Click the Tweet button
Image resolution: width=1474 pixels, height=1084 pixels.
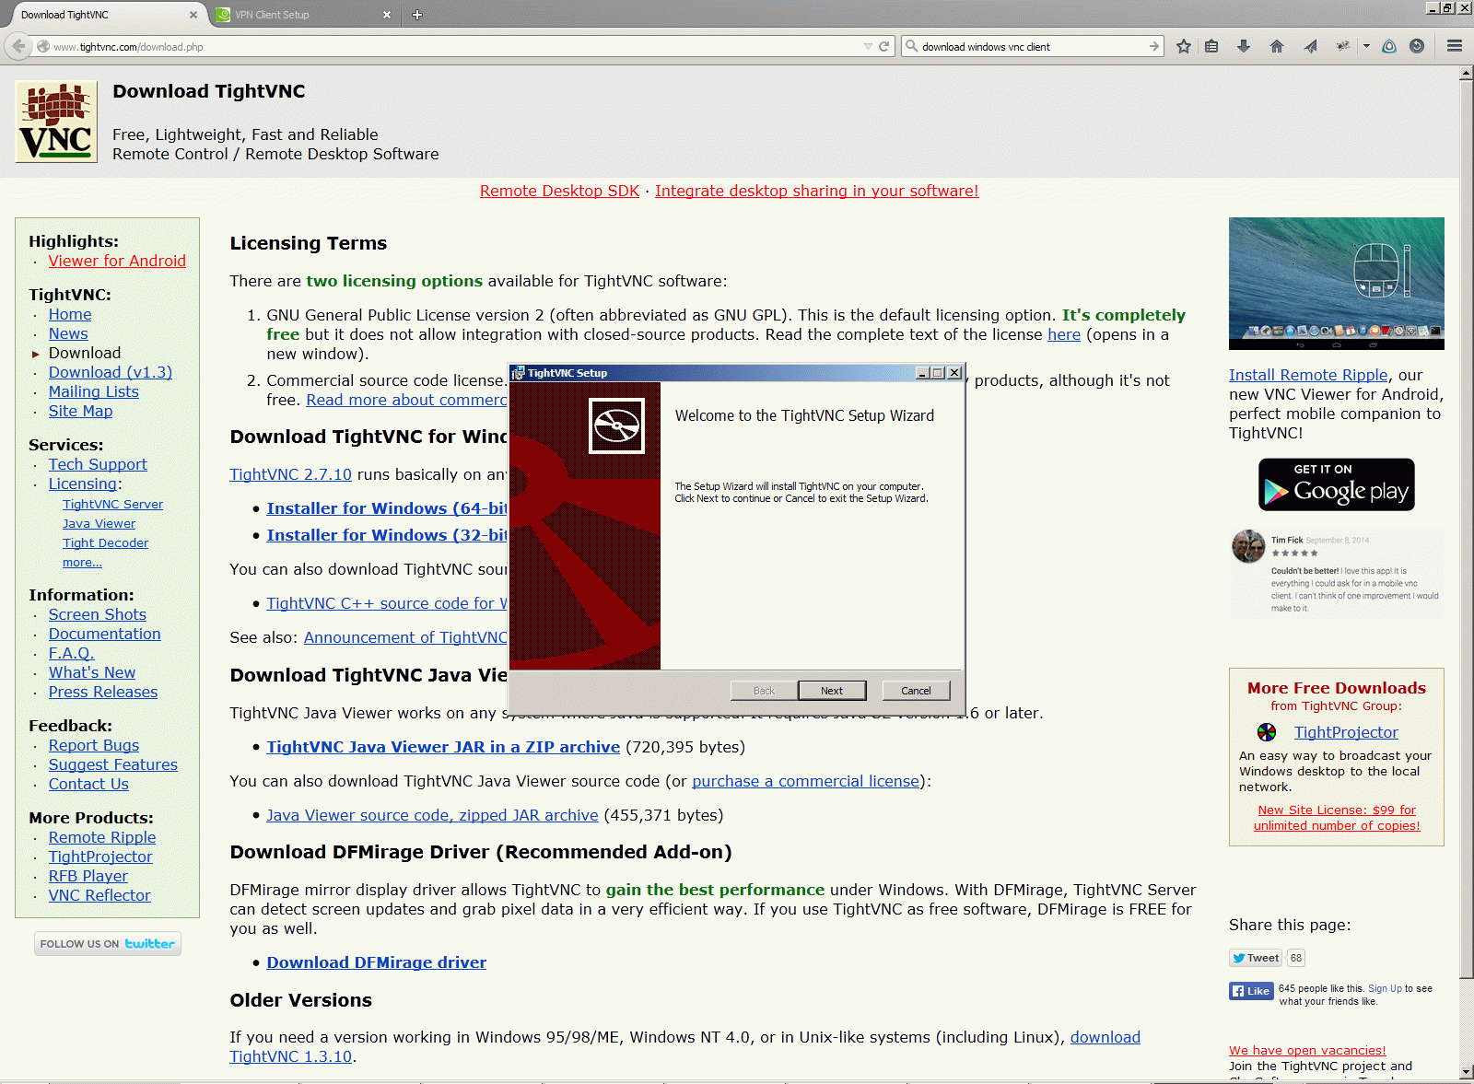[1256, 958]
